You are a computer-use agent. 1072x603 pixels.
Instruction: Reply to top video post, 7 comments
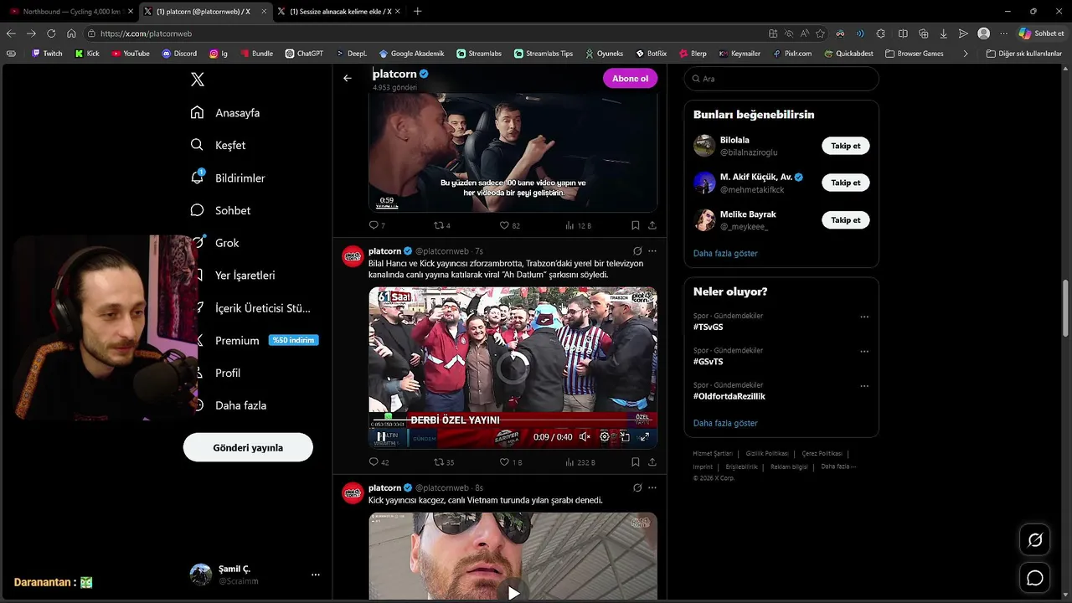coord(377,225)
